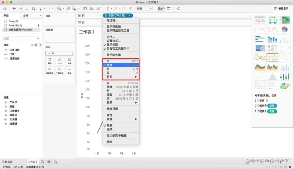Choose 排序... menu item
This screenshot has width=294, height=169.
coord(121,37)
